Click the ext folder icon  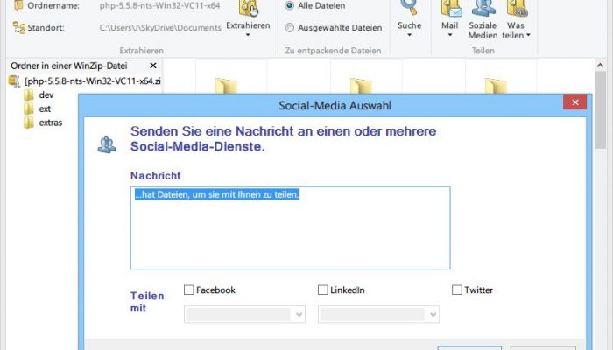pos(29,108)
